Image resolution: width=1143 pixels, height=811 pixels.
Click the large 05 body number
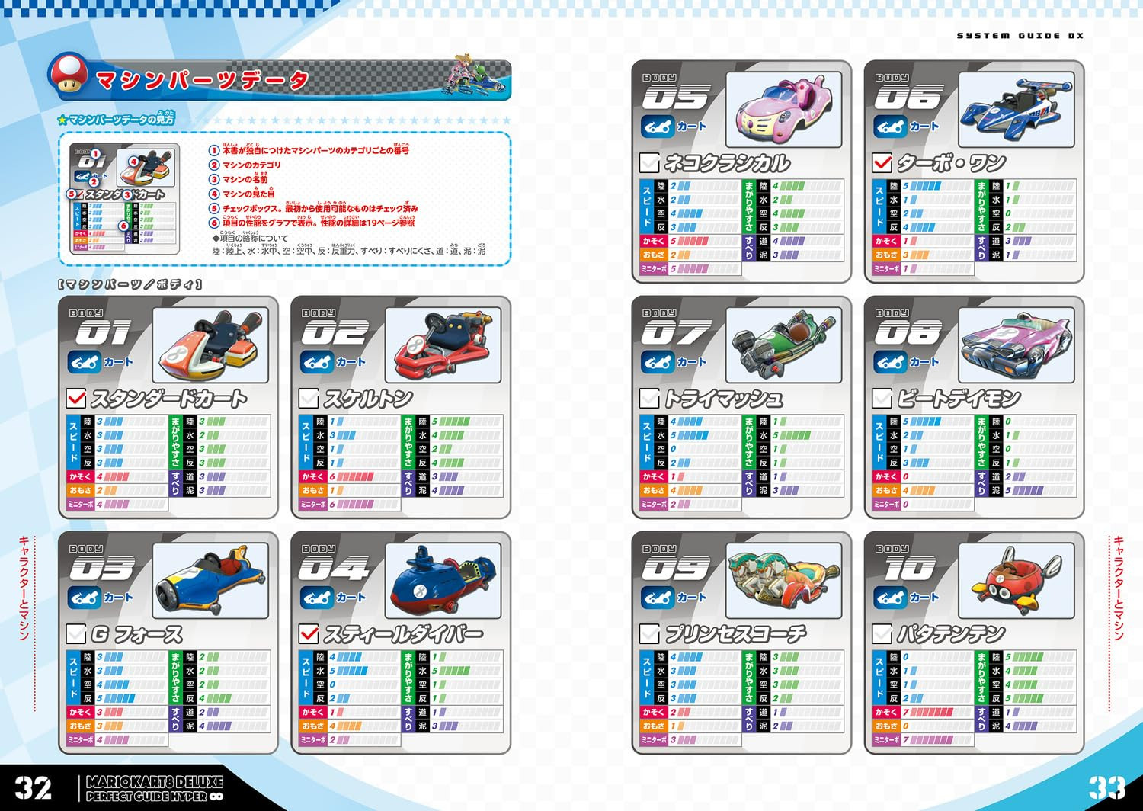676,97
